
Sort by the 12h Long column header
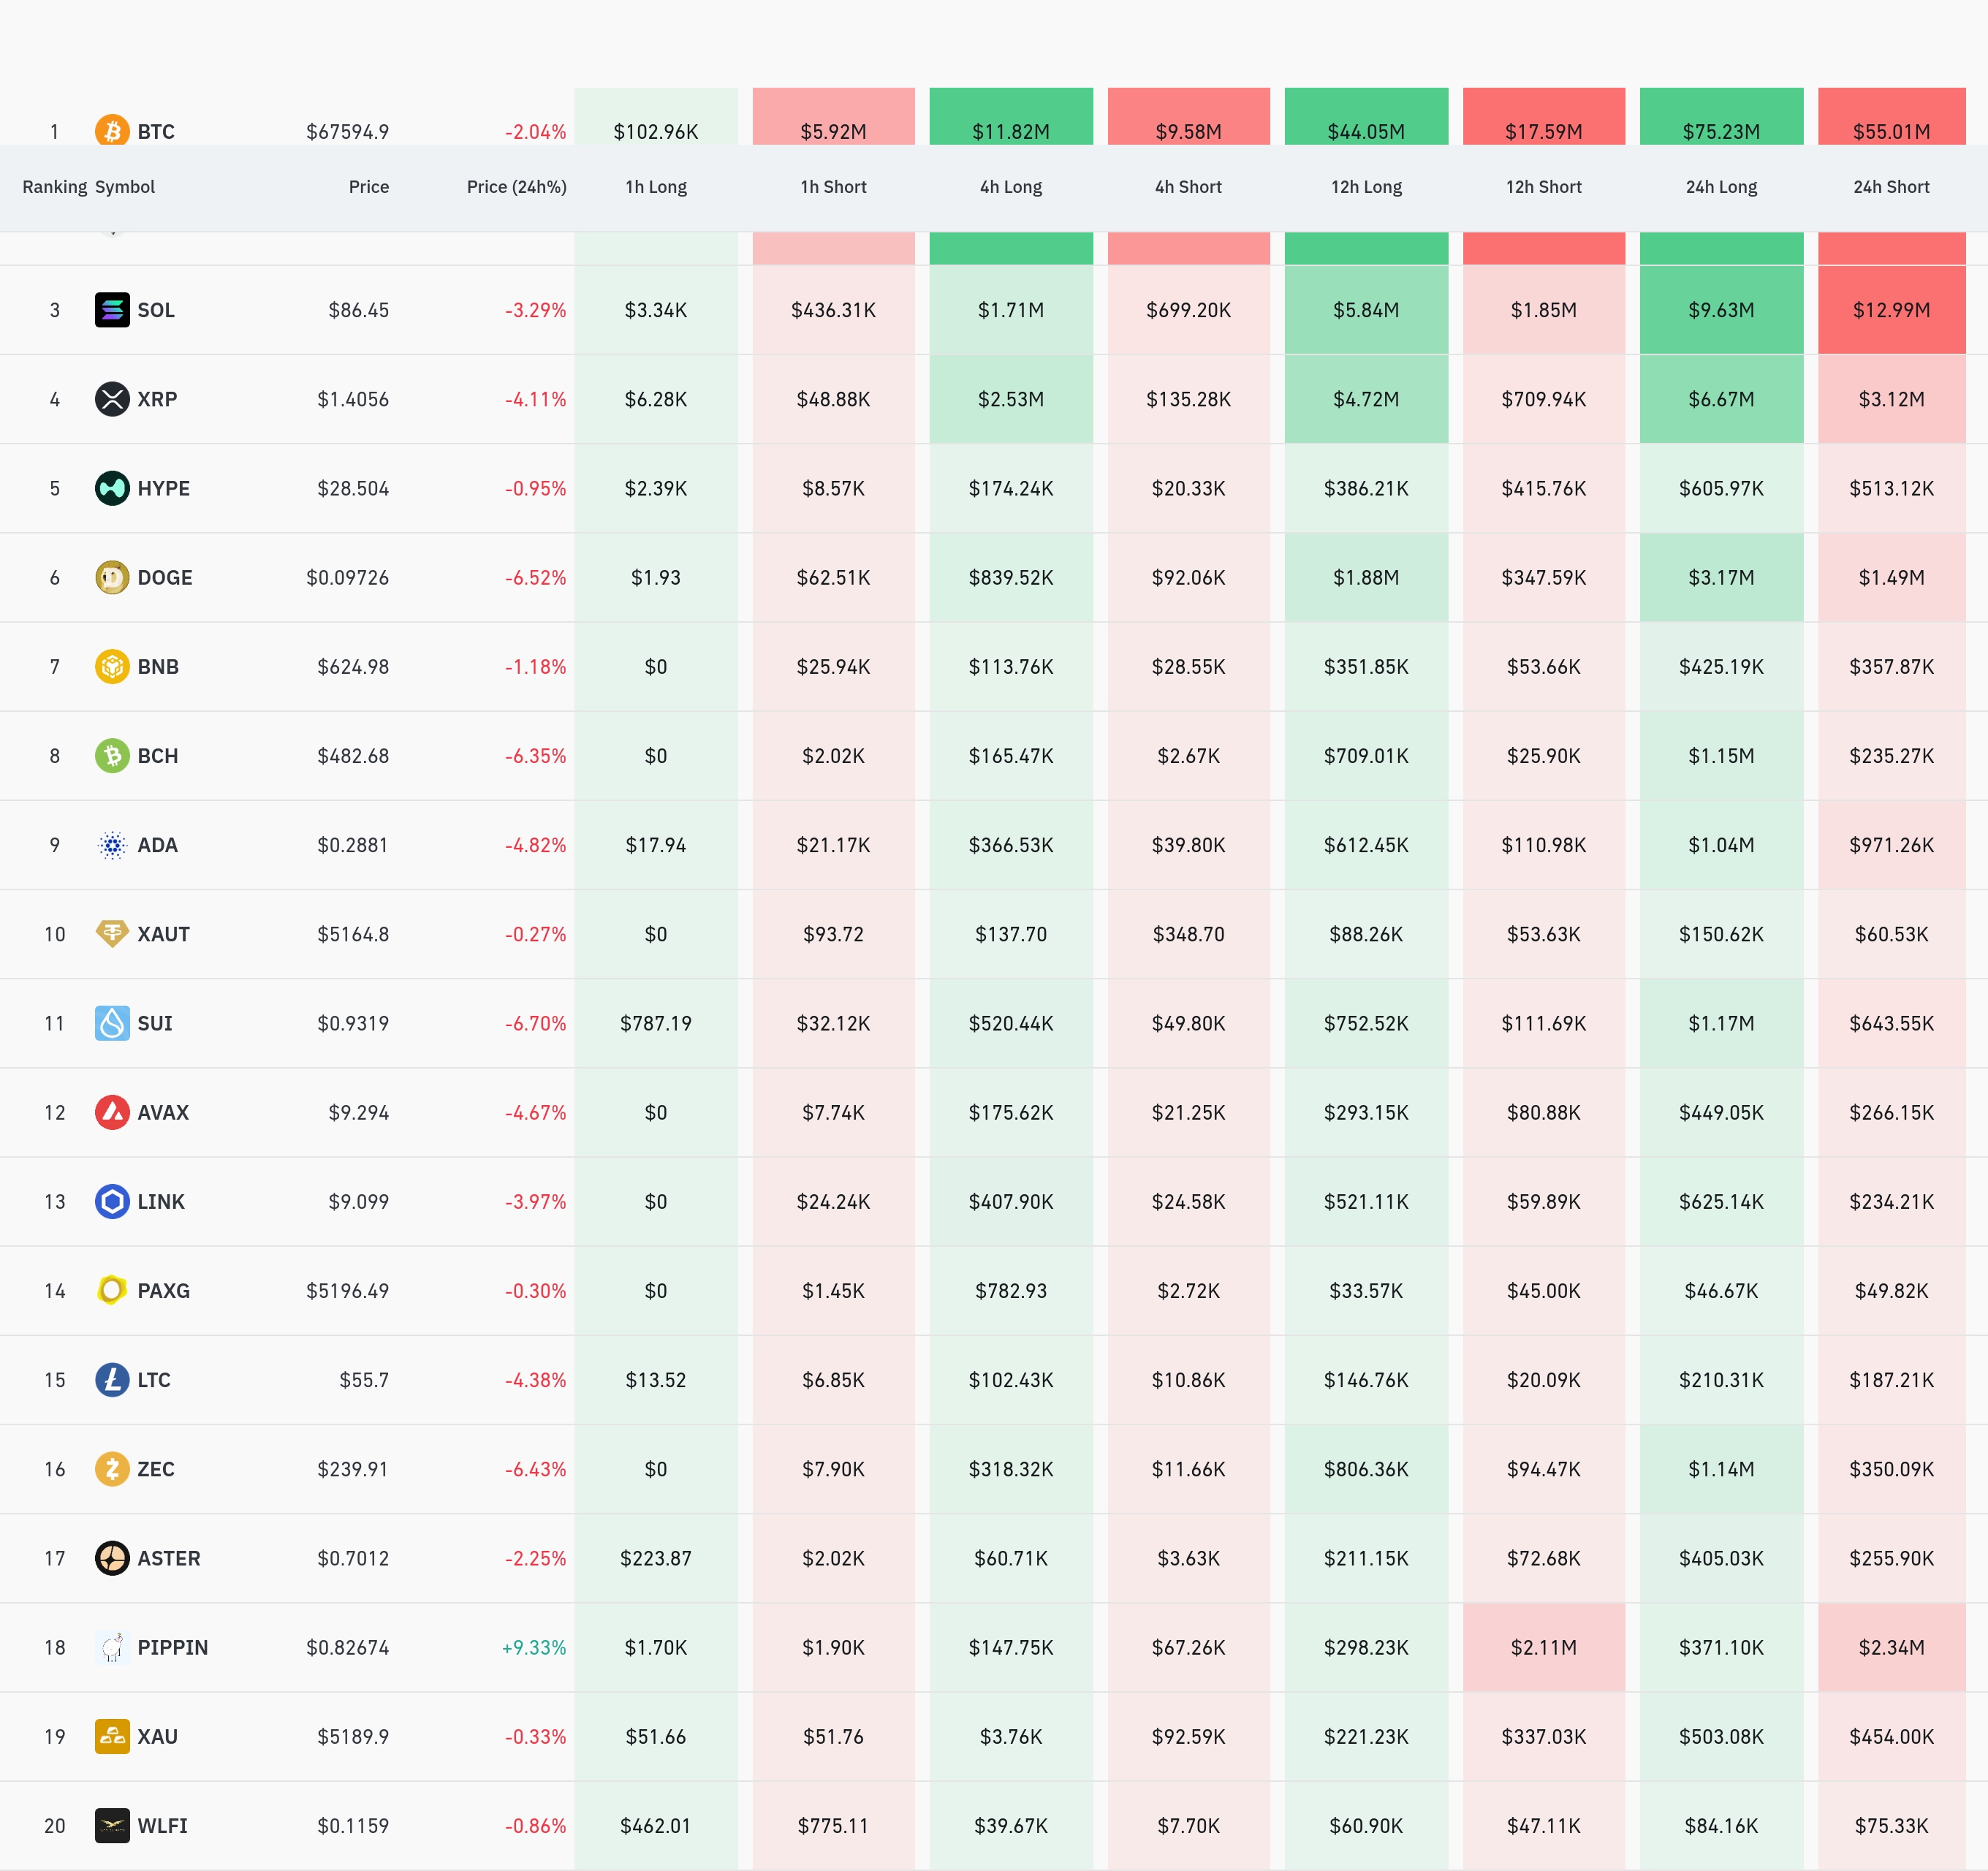pos(1366,187)
